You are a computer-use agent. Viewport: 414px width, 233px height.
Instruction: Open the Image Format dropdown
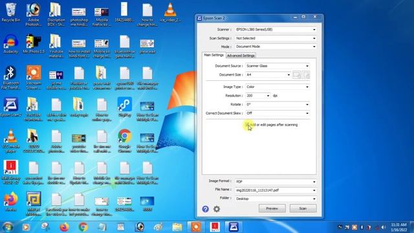276,182
